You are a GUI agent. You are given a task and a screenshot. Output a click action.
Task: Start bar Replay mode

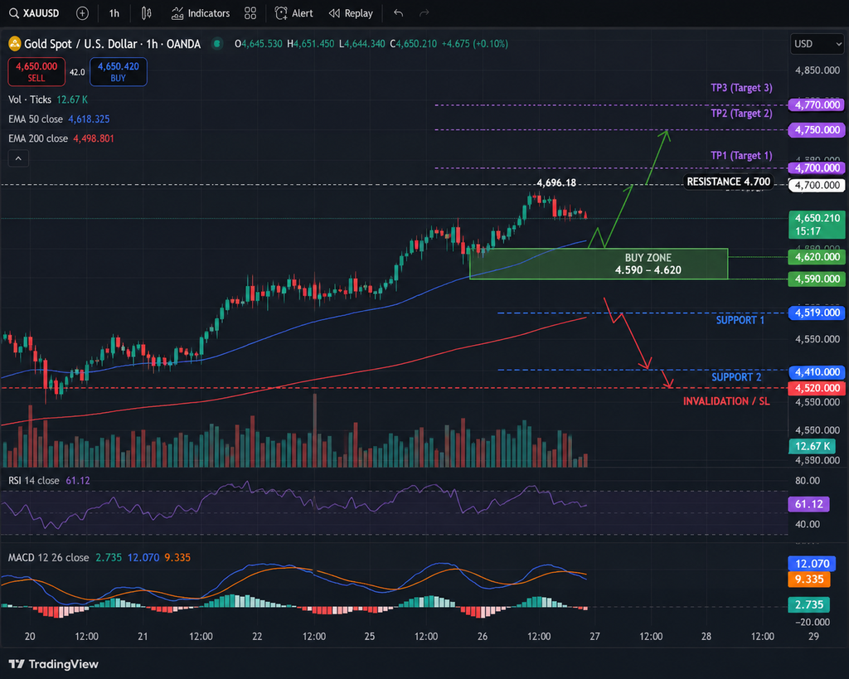coord(351,13)
